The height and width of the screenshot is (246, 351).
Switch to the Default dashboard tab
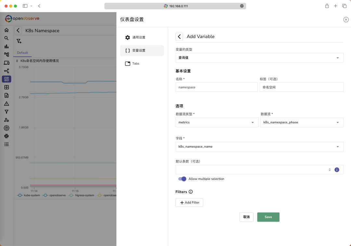(x=22, y=53)
